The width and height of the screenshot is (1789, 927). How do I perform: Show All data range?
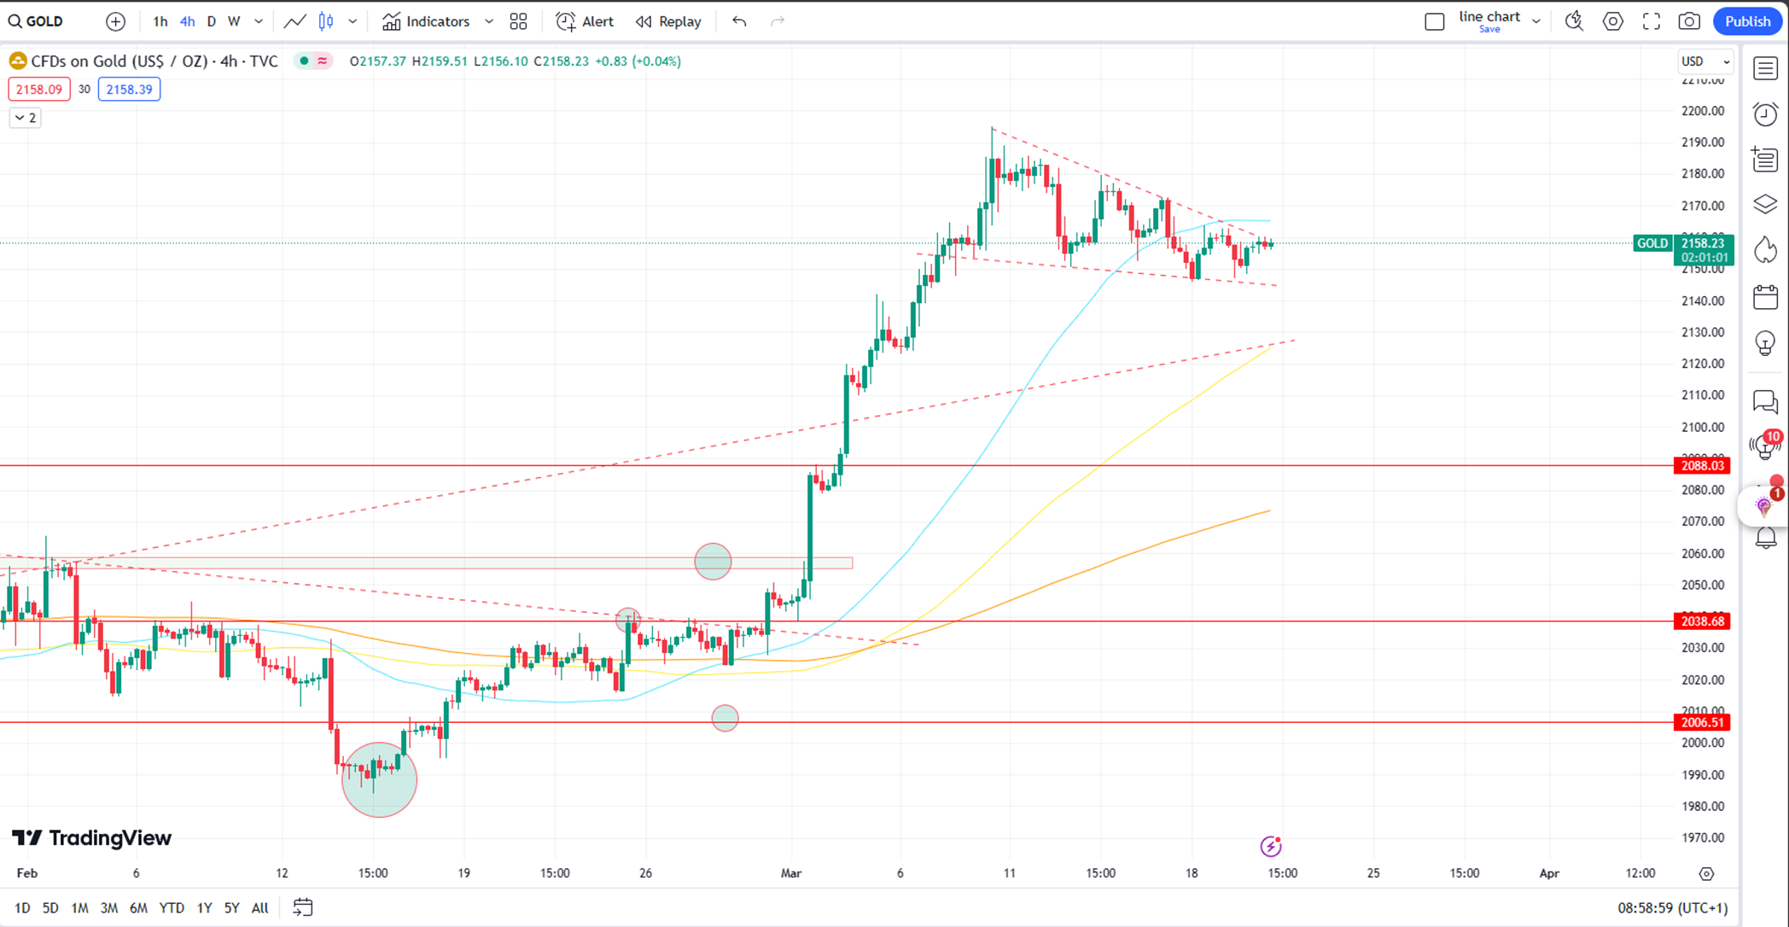[259, 907]
